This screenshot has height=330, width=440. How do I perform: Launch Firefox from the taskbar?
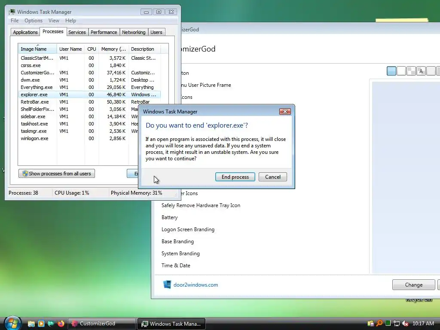tap(61, 324)
